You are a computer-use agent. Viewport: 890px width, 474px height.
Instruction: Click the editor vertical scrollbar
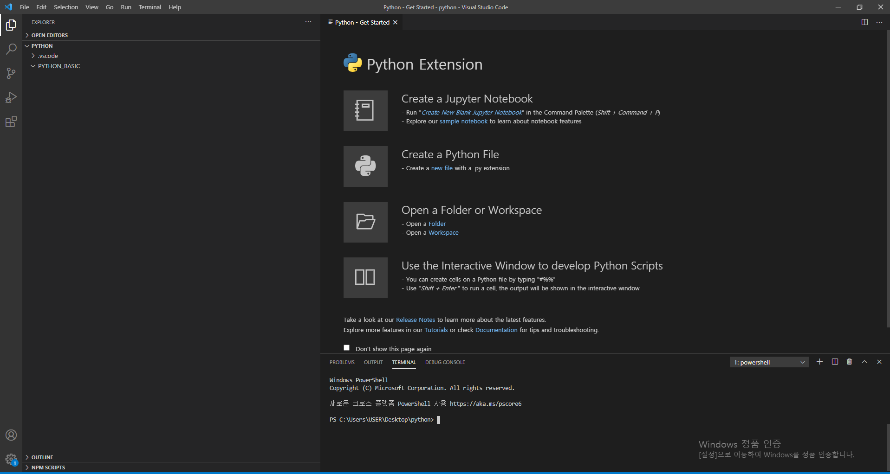(x=888, y=179)
